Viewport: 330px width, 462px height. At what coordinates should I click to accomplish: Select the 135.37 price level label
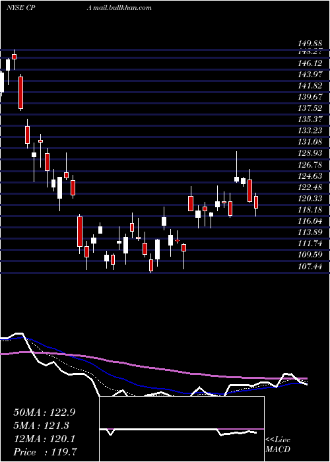click(310, 119)
